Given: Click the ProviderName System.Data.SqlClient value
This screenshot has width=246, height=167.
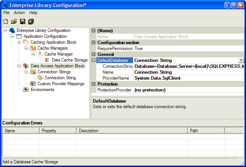Looking at the screenshot, I should pos(189,78).
